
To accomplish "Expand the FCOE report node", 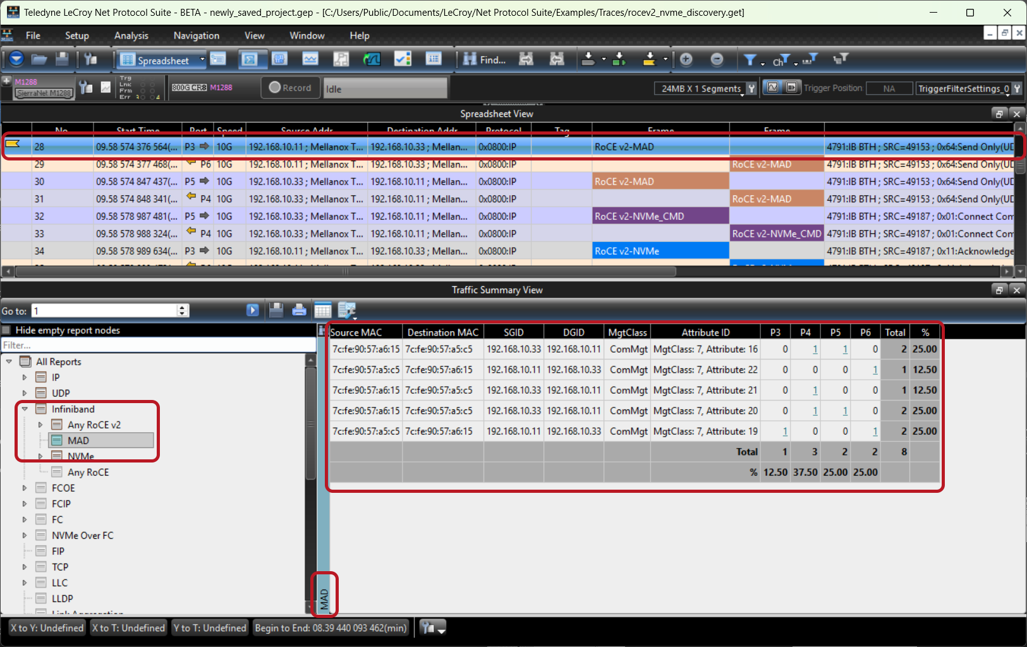I will [25, 488].
